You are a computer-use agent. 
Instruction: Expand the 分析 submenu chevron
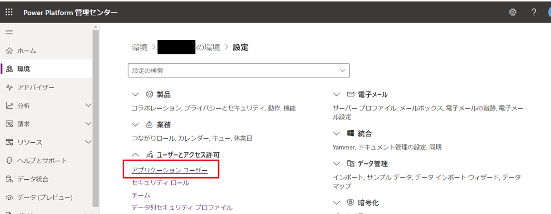(88, 105)
